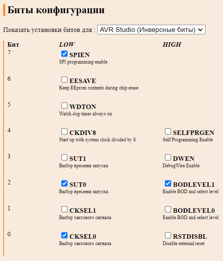Uncheck the BODLEVEL1 checkbox
The height and width of the screenshot is (261, 223).
(x=168, y=184)
